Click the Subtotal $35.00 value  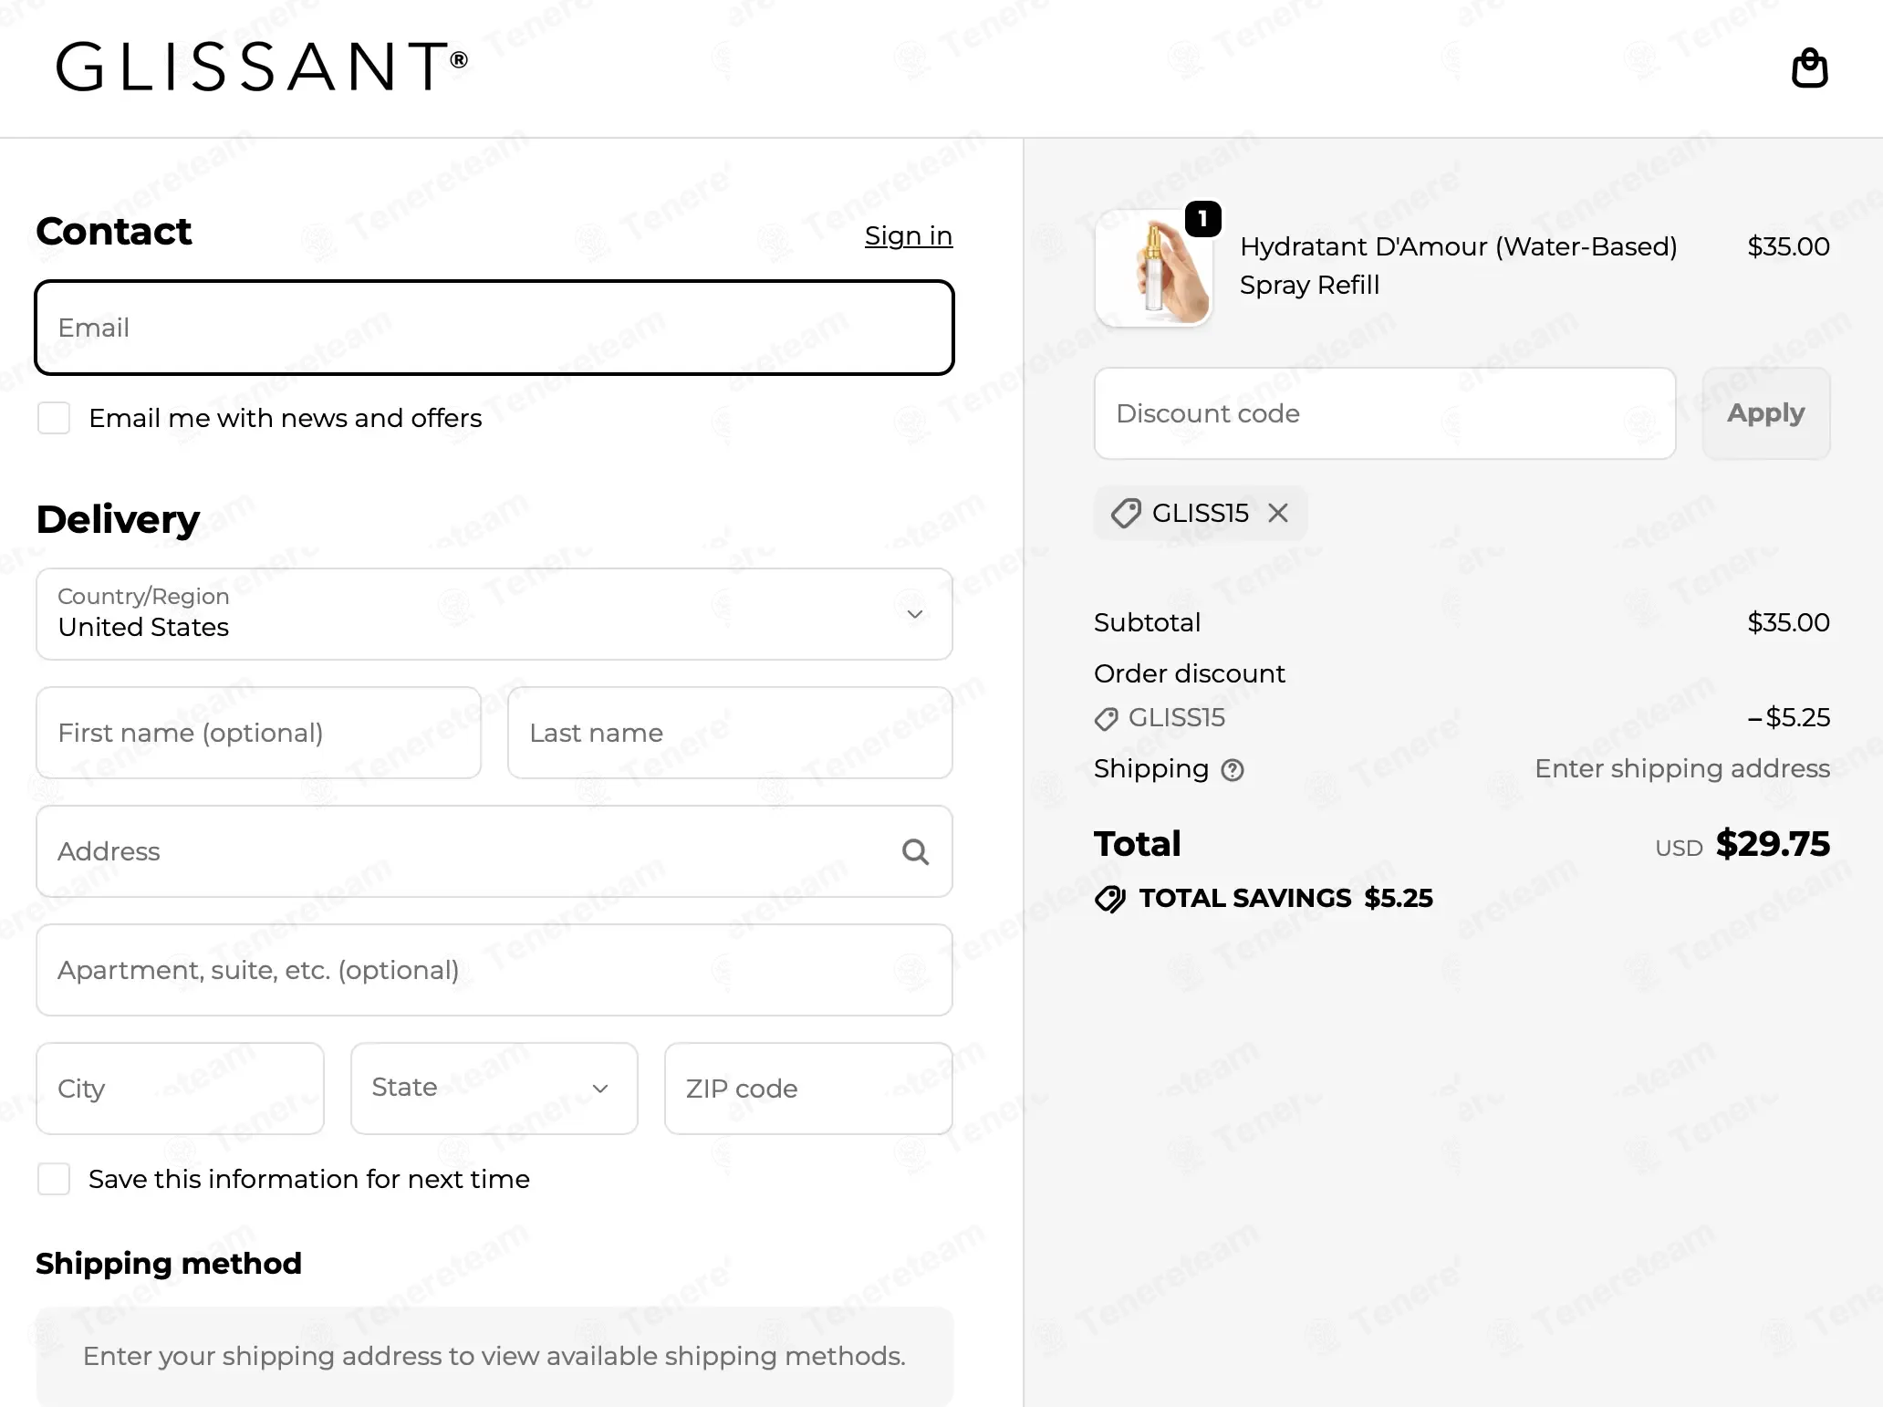[1788, 622]
